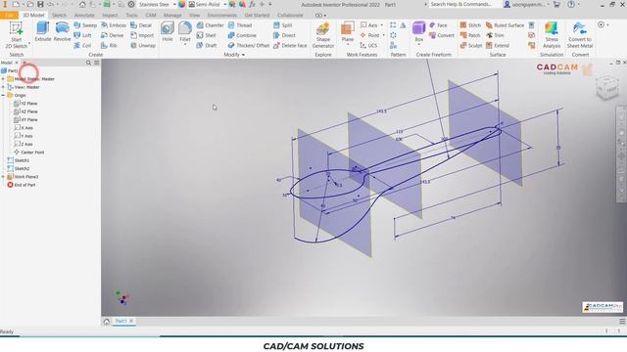The image size is (627, 352).
Task: Expand the Model States: Master node
Action: coord(3,79)
